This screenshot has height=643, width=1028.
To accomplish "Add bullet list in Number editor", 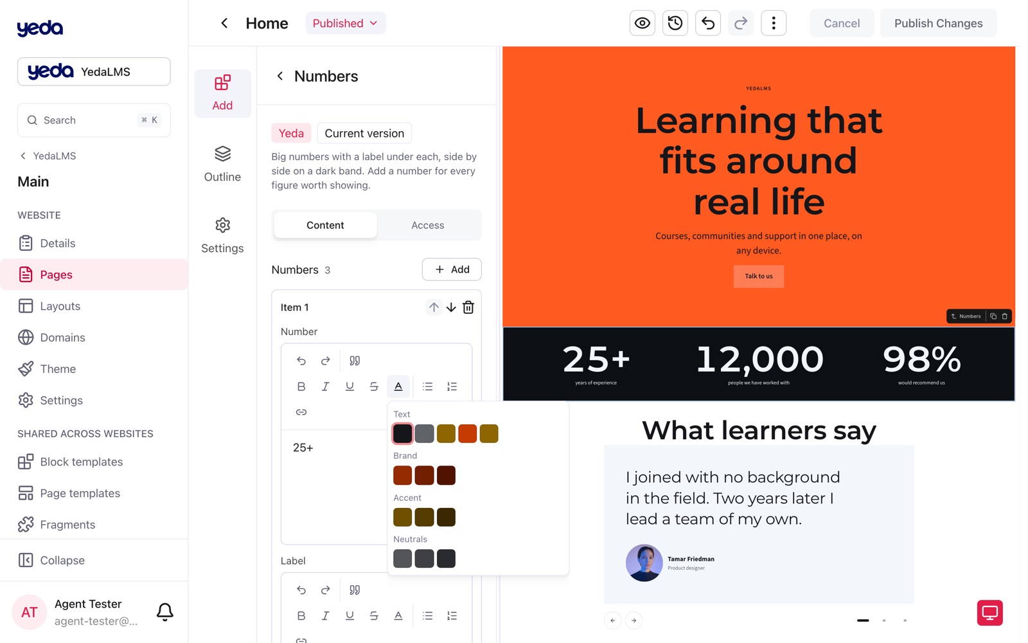I will 428,386.
